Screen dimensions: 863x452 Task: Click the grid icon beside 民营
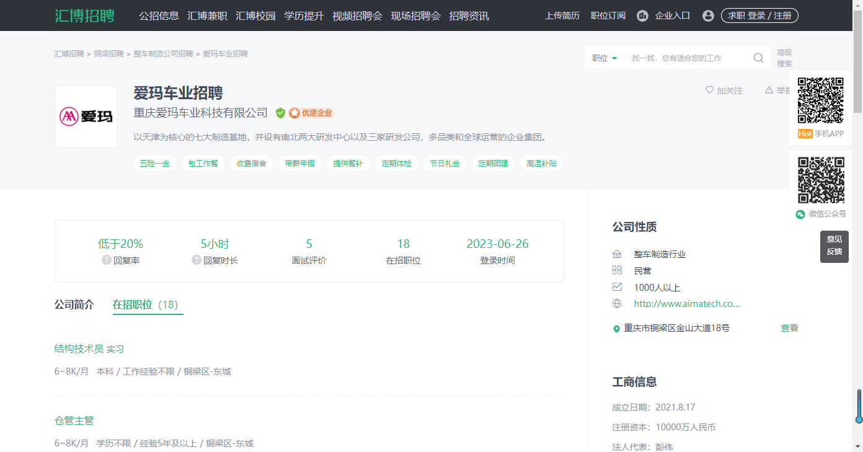pyautogui.click(x=616, y=270)
